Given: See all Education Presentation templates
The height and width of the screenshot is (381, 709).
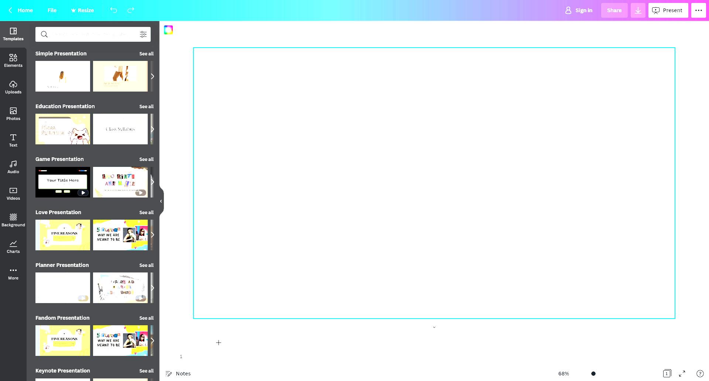Looking at the screenshot, I should click(x=146, y=106).
